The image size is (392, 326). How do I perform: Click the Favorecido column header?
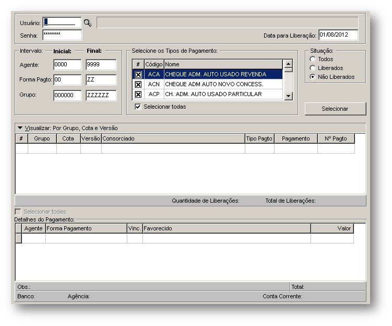point(227,228)
